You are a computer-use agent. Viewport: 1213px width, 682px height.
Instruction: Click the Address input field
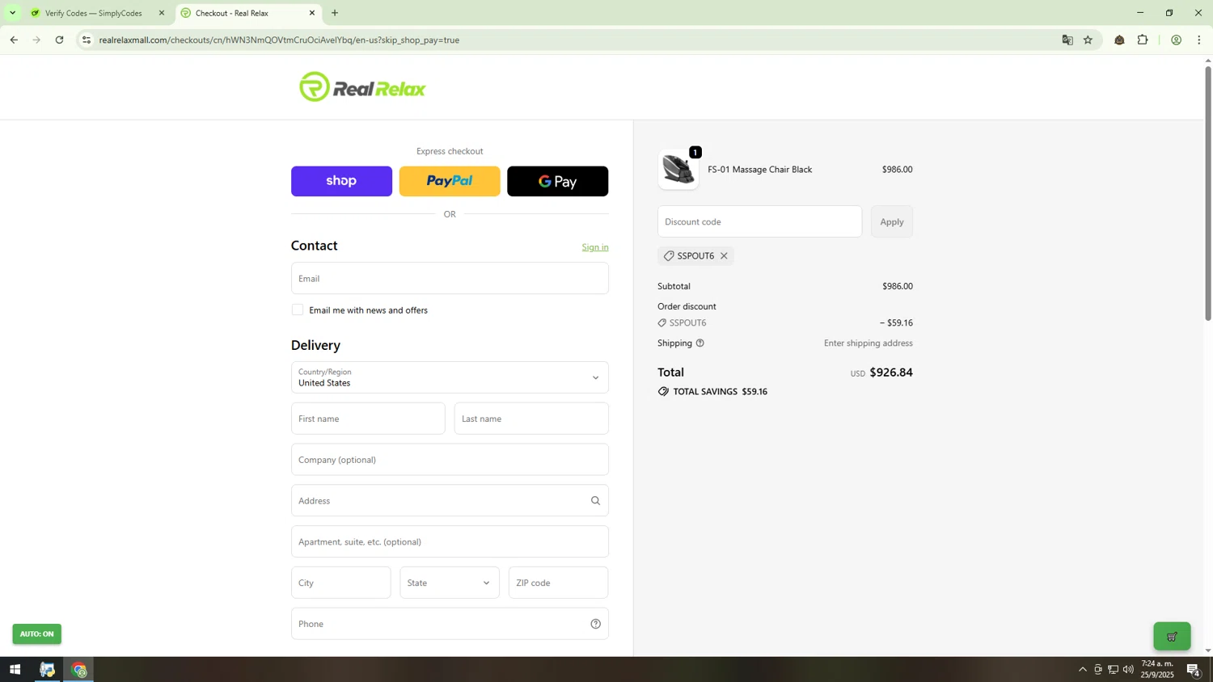[450, 501]
